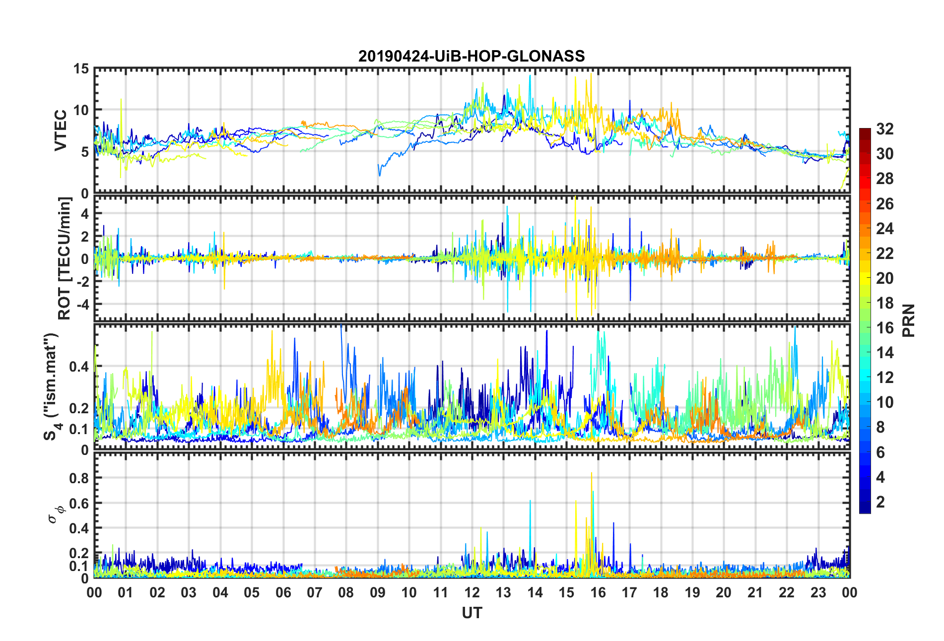
Task: Click x-axis hour tick 11
Action: coord(441,592)
